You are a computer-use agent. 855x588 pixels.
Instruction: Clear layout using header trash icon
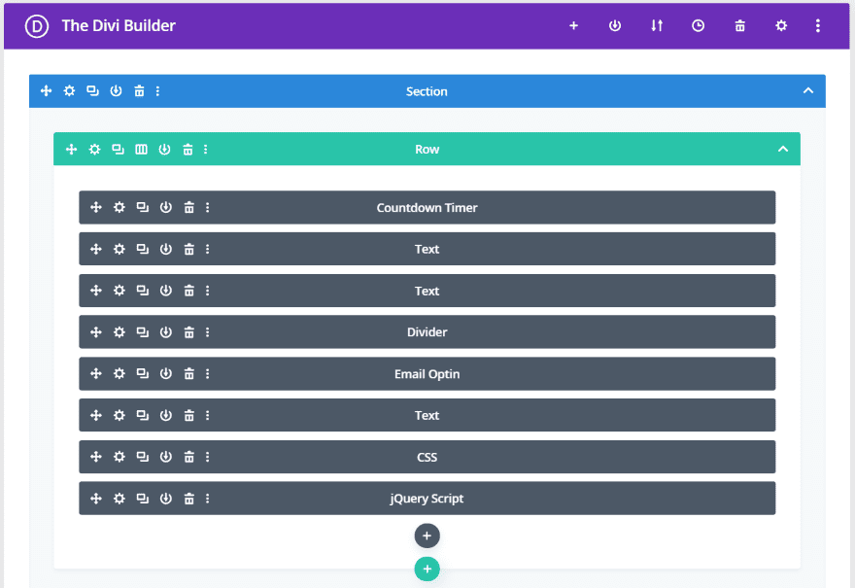point(740,25)
